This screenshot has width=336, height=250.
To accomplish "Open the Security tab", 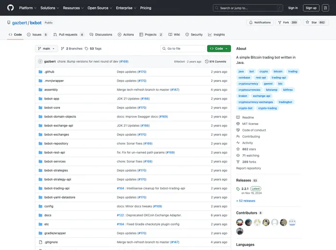I will tap(194, 35).
